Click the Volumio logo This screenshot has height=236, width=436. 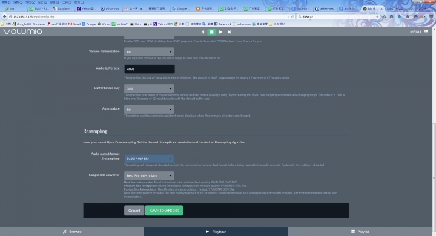(x=23, y=31)
